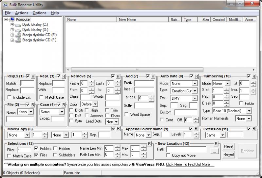The height and width of the screenshot is (178, 262).
Task: Click the R reset icon for Remove (5)
Action: click(x=118, y=76)
